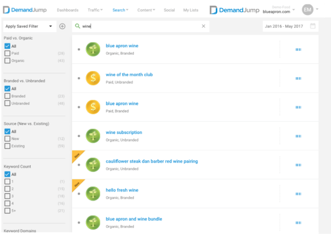Go to the Dashboards tab
331x234 pixels.
click(68, 10)
